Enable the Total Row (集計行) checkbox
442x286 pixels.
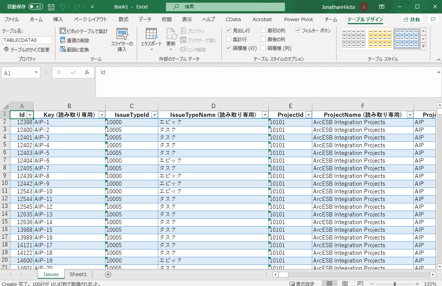229,39
